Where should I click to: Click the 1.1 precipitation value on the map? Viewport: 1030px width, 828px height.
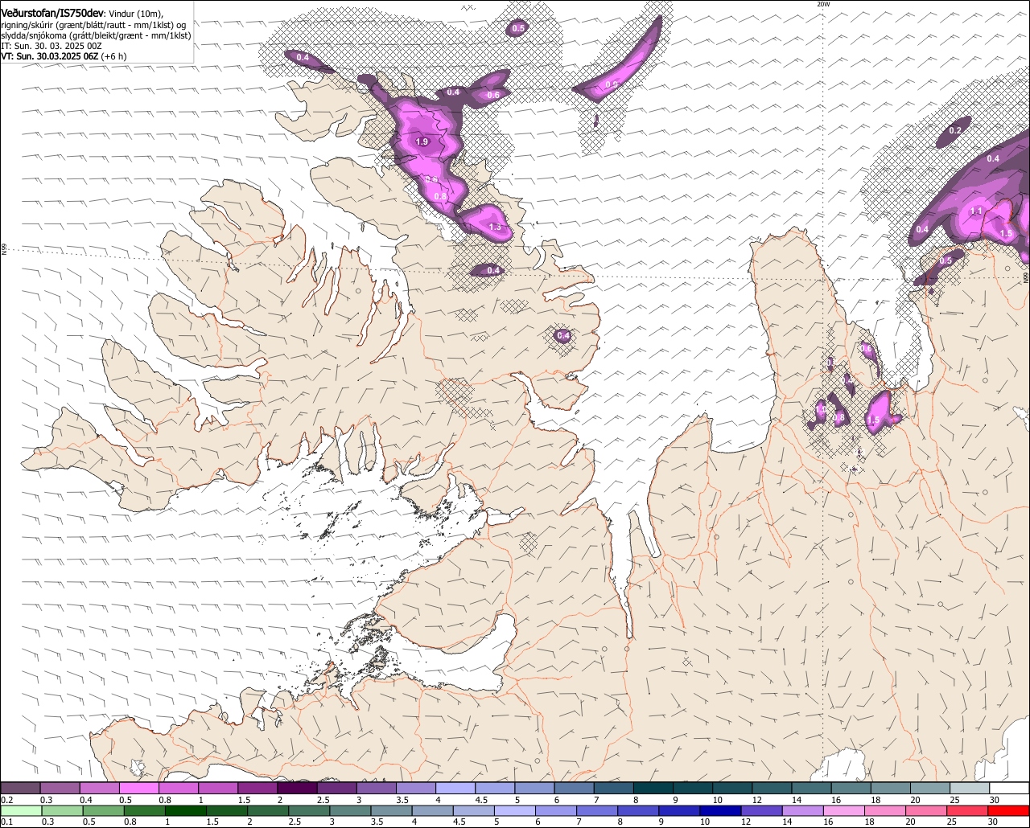point(976,211)
